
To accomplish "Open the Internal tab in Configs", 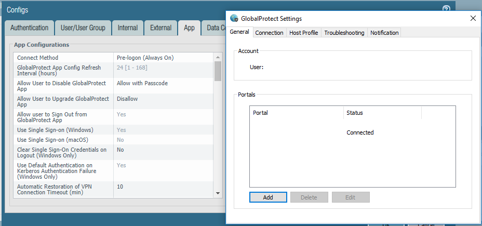I will [x=128, y=28].
